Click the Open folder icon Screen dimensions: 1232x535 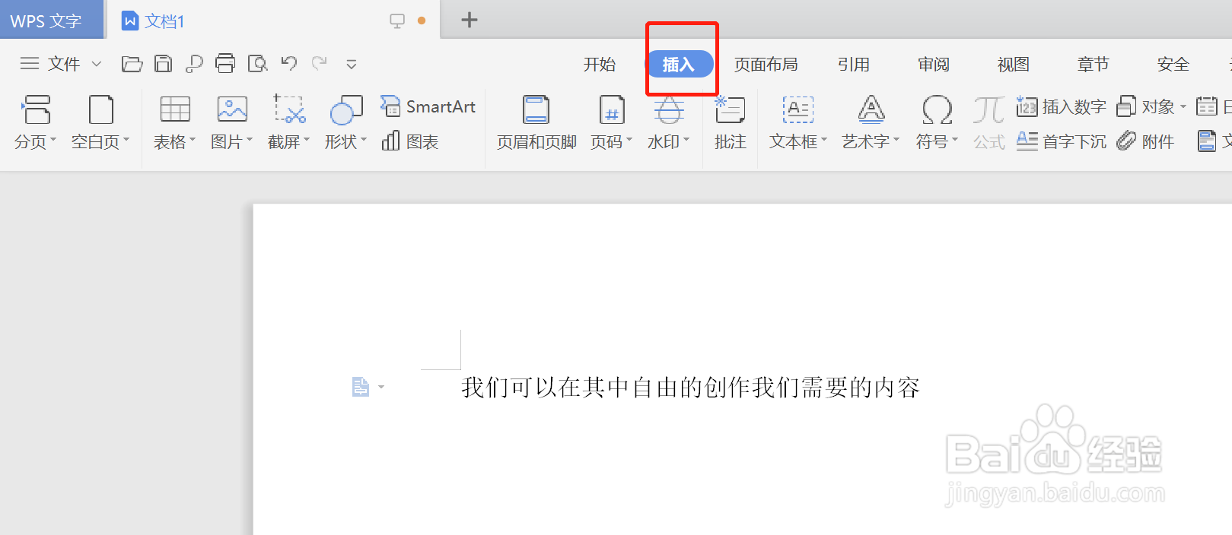tap(132, 64)
